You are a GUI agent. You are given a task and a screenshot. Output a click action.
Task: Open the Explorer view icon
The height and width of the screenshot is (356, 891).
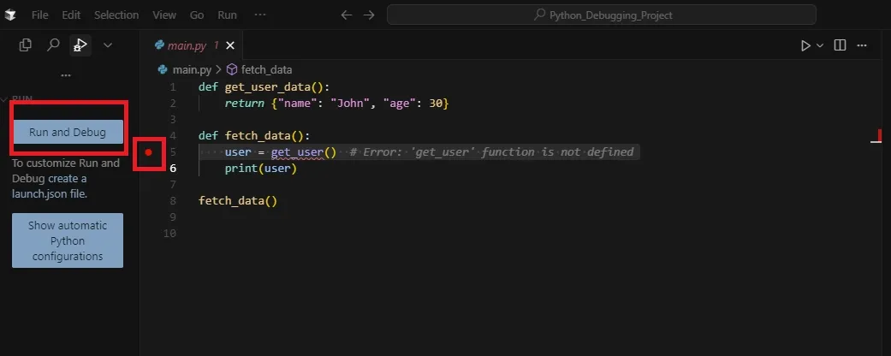coord(25,44)
